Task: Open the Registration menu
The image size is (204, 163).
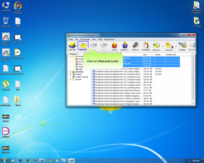Action: (109, 39)
